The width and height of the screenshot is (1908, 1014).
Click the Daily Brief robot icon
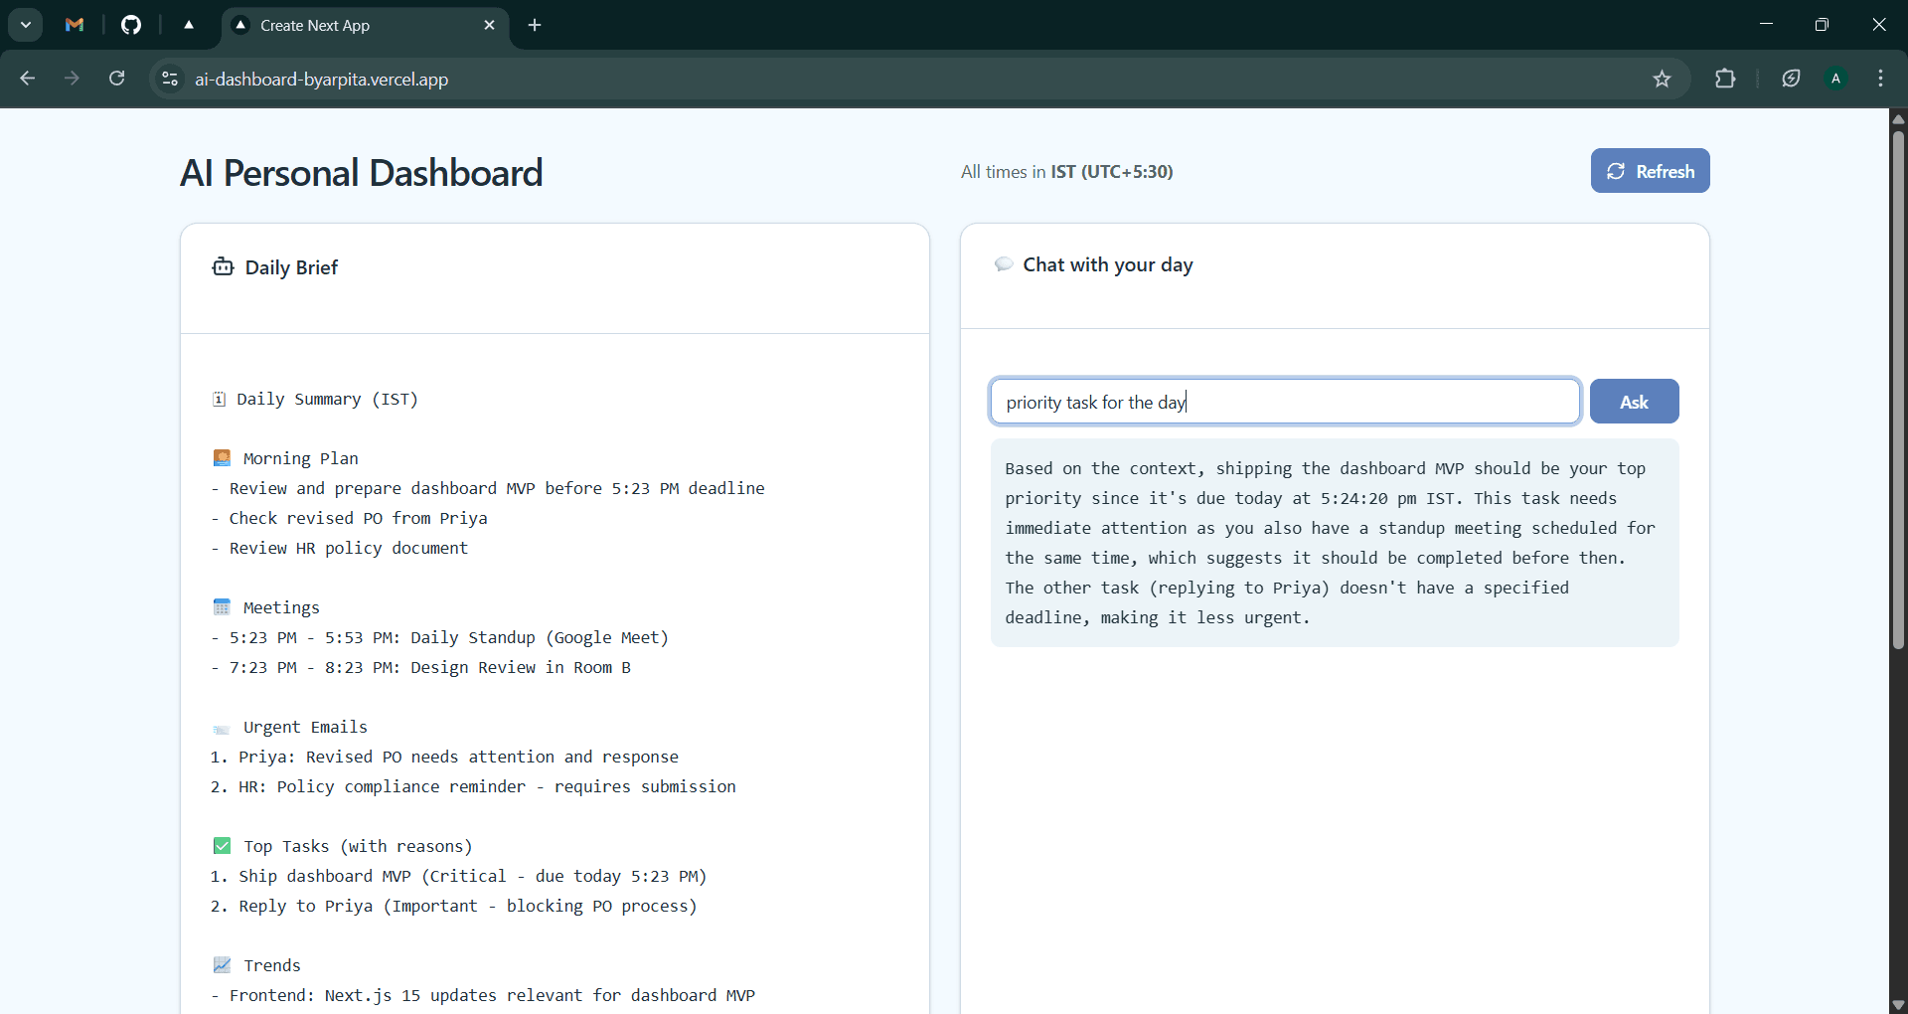point(223,266)
